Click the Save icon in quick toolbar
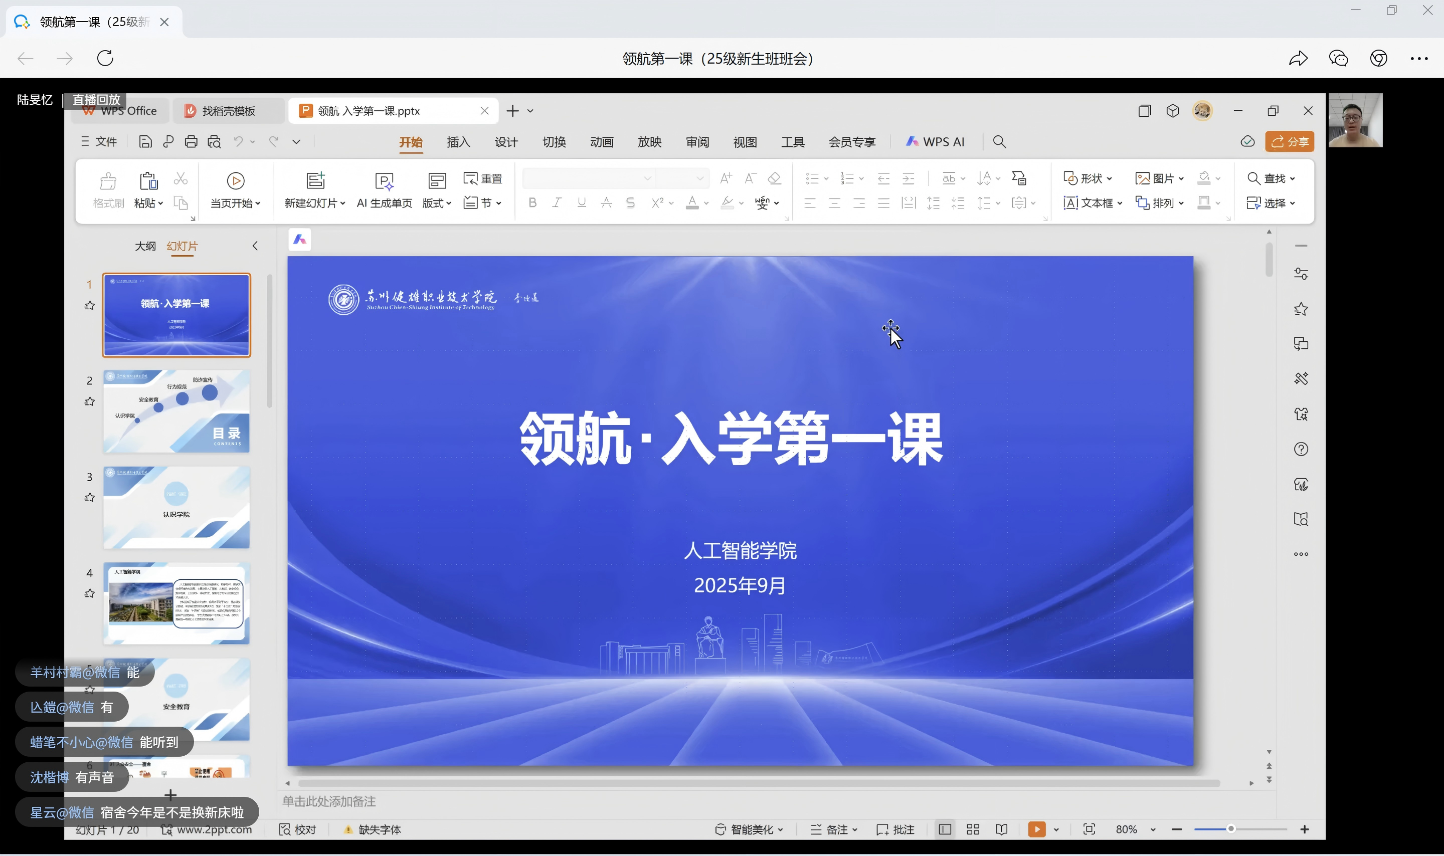Viewport: 1444px width, 856px height. 145,142
